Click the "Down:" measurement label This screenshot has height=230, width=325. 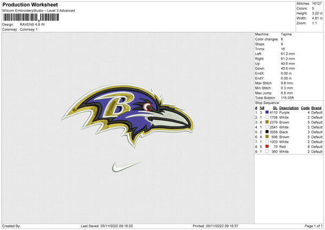260,68
